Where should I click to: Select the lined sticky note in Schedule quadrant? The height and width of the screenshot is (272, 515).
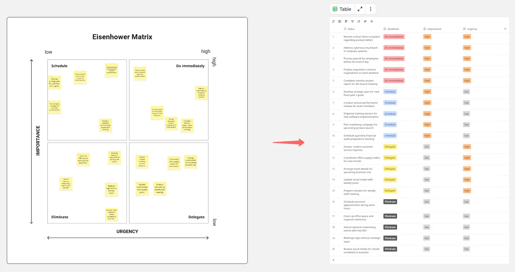112,70
